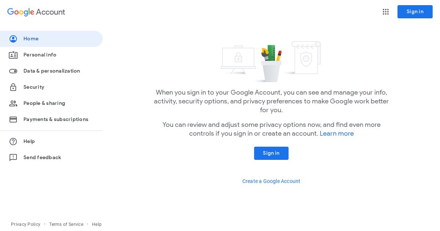Viewport: 440px width, 231px height.
Task: Click the Home profile icon in sidebar
Action: point(13,39)
